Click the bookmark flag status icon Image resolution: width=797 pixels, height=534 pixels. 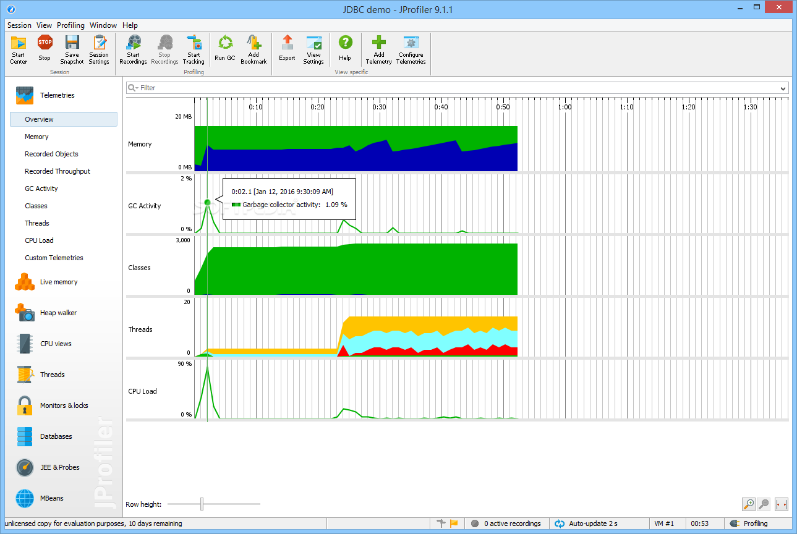(454, 523)
